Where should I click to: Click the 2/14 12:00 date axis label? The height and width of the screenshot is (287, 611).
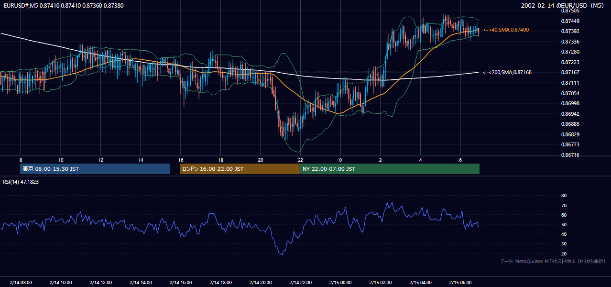100,282
